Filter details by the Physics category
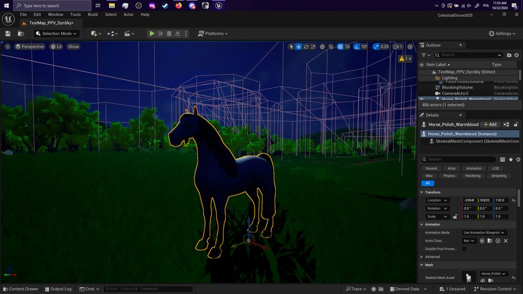 pyautogui.click(x=449, y=176)
